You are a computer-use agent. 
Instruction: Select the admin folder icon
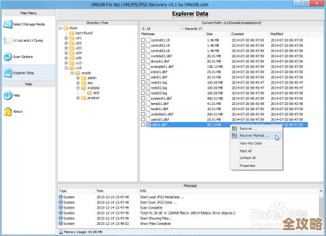pyautogui.click(x=83, y=78)
